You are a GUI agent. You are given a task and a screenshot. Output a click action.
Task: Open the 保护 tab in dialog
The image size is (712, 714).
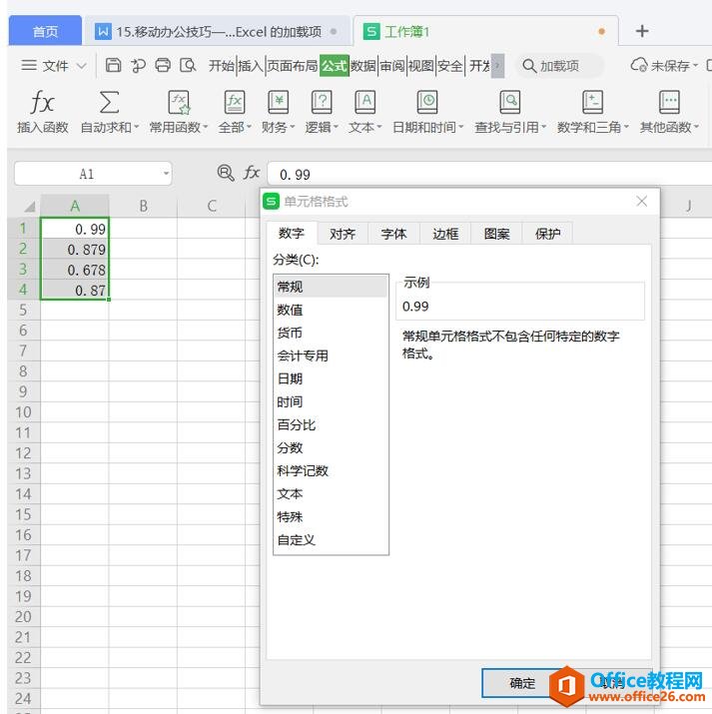point(547,234)
